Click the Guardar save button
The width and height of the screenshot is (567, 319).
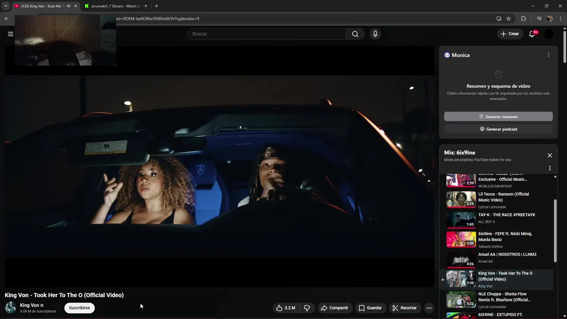click(x=370, y=308)
